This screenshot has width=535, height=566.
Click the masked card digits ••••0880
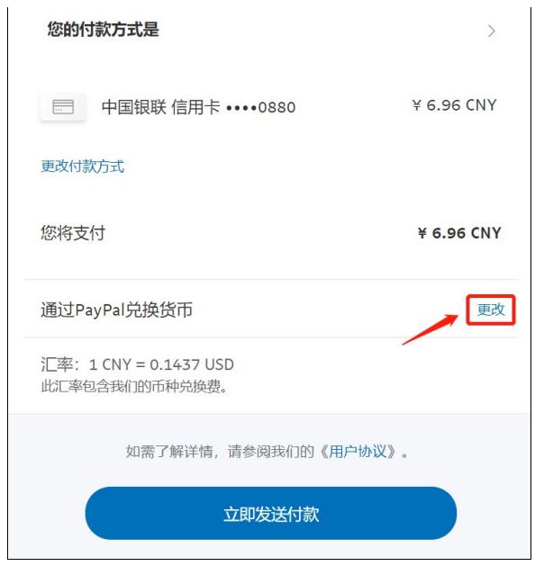[x=261, y=108]
